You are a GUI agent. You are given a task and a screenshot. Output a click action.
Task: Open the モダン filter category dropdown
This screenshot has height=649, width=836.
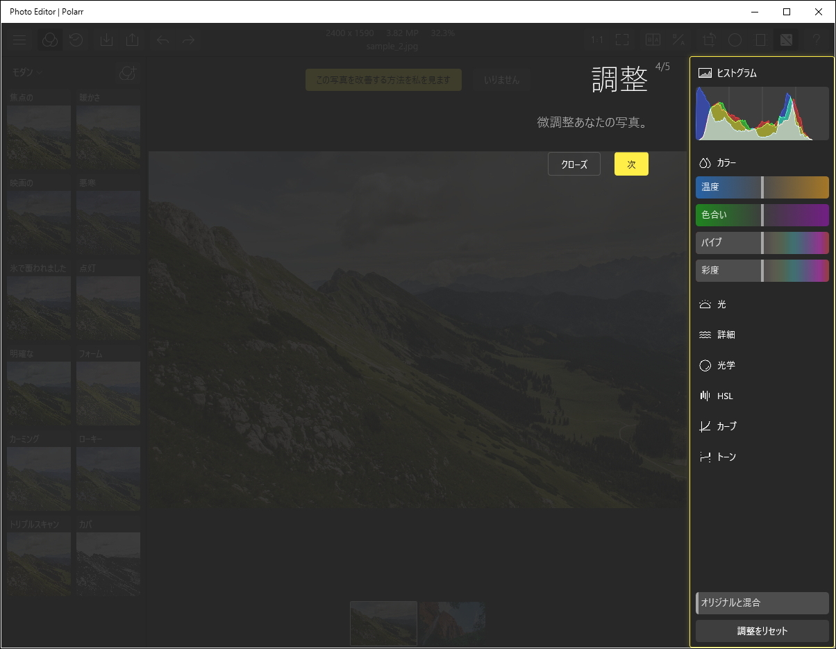28,72
